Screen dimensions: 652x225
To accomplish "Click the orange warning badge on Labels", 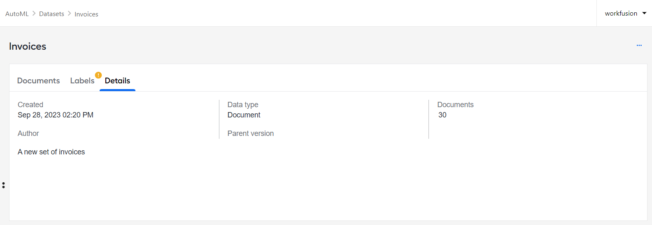I will 98,75.
